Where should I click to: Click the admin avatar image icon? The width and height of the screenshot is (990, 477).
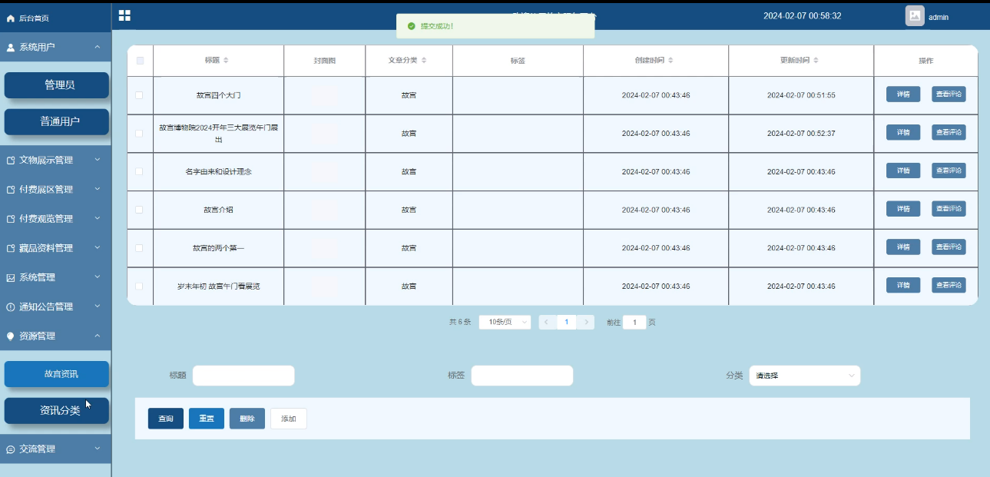915,16
